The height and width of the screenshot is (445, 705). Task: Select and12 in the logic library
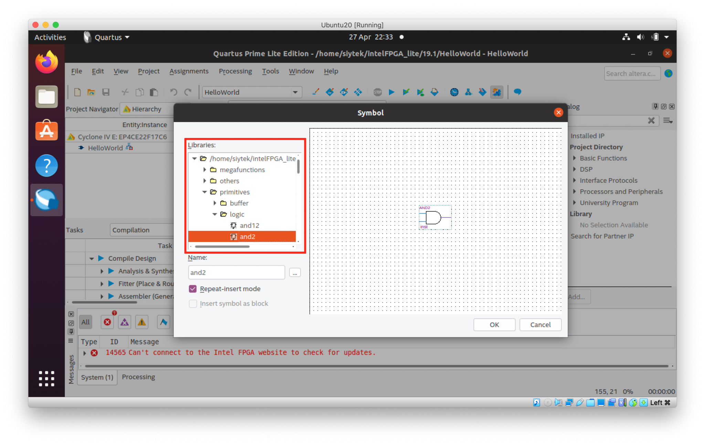(250, 225)
